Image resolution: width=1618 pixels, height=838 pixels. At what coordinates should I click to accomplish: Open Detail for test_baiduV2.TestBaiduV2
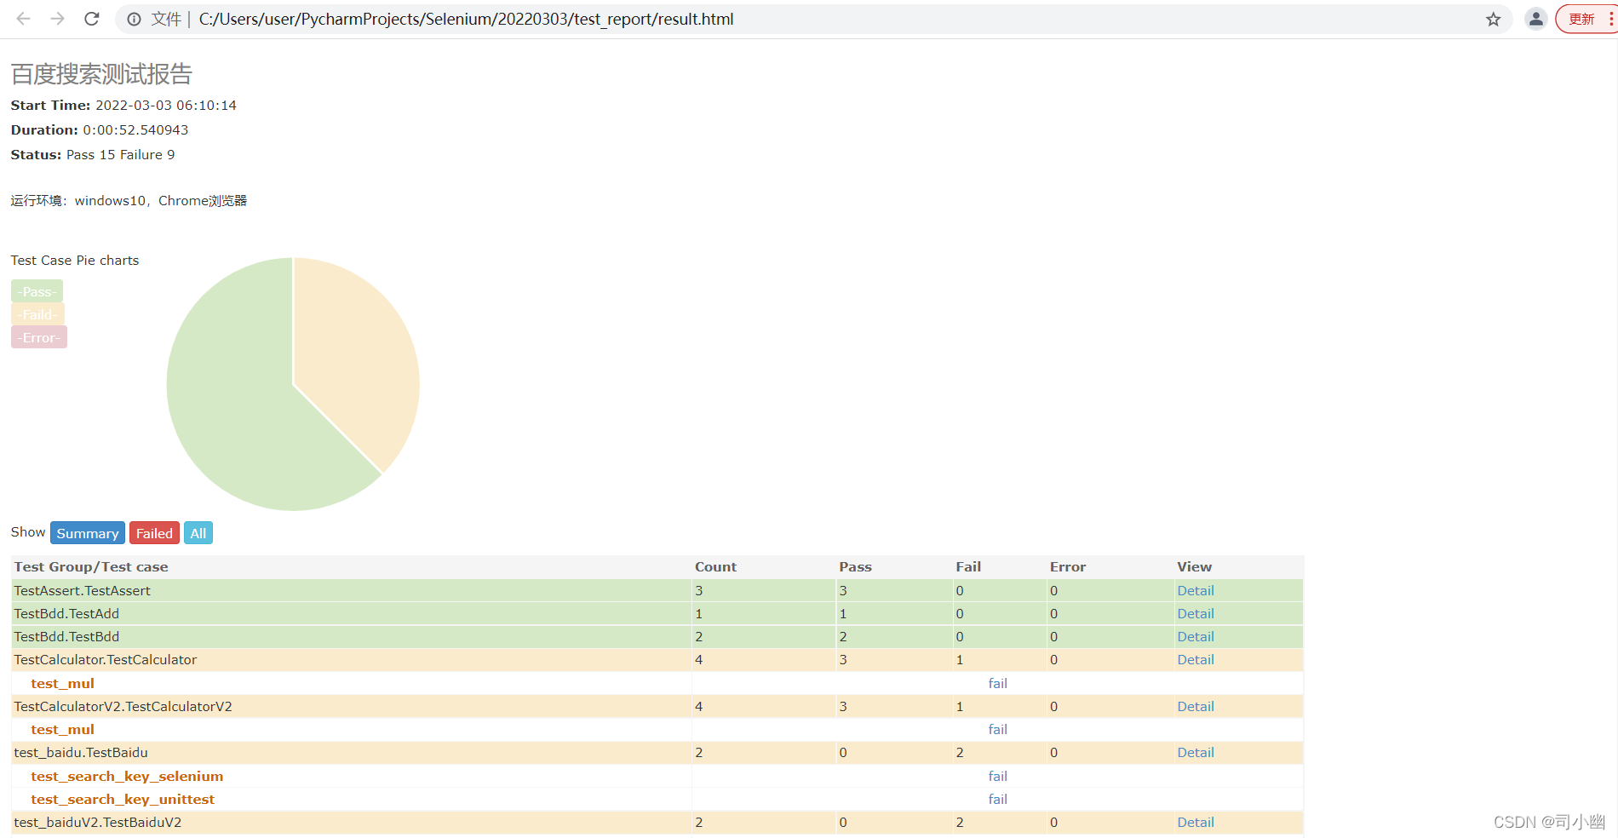(x=1196, y=823)
